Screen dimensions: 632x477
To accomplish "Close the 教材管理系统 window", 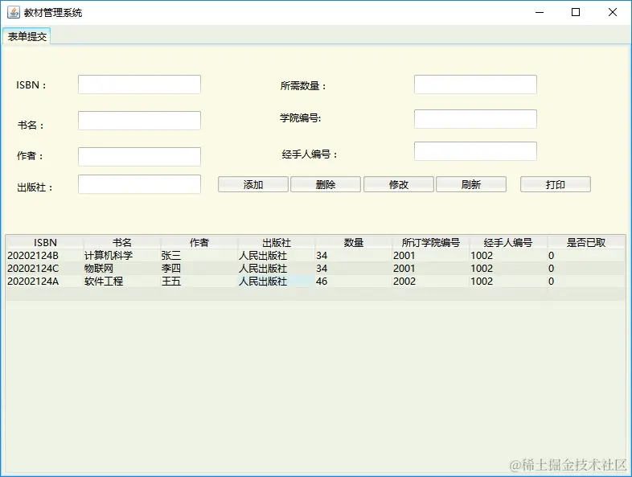I will pos(612,13).
